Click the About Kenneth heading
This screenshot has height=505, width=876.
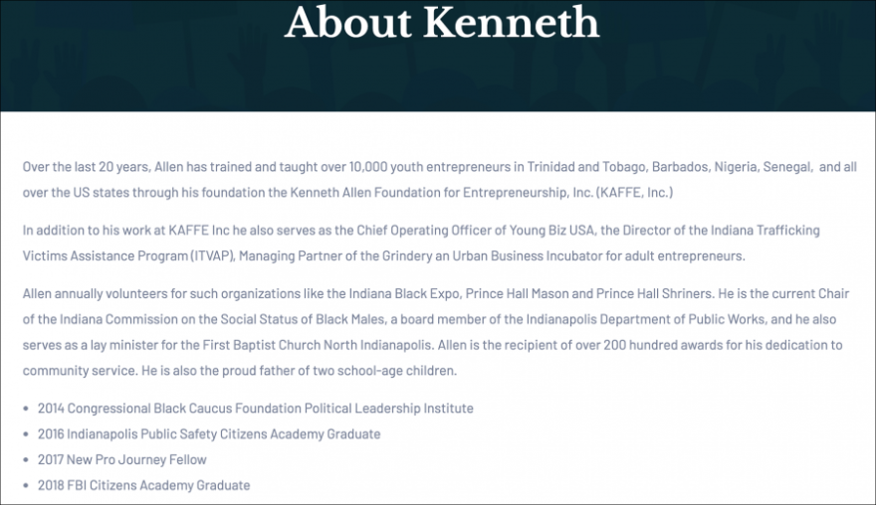[x=442, y=24]
